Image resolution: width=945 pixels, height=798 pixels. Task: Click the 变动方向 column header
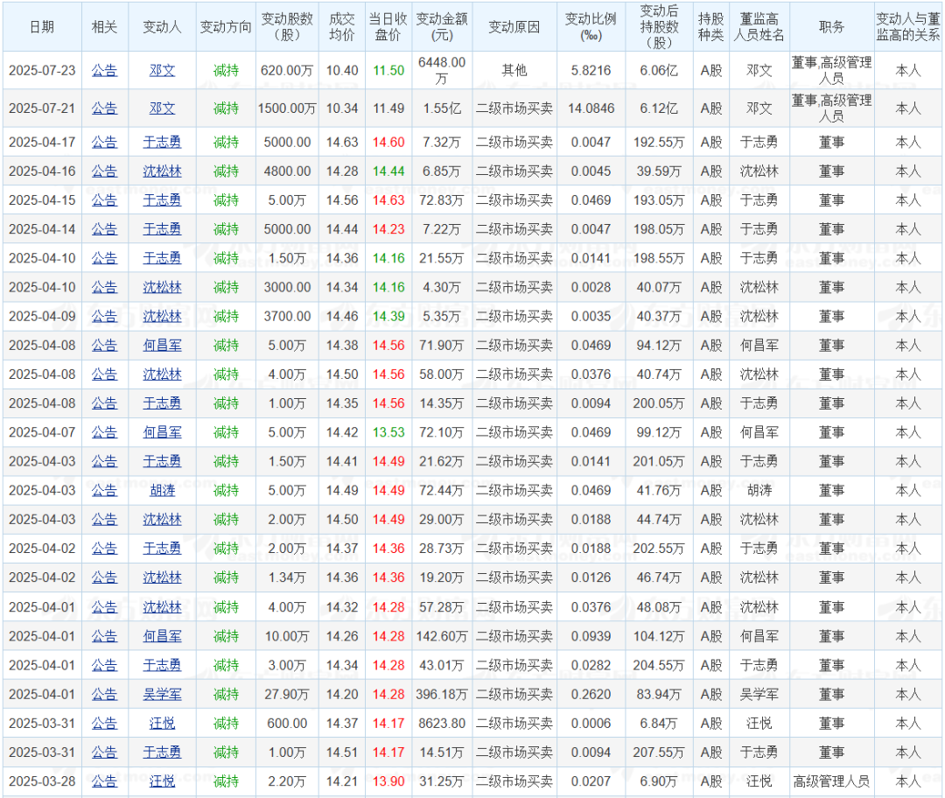226,27
